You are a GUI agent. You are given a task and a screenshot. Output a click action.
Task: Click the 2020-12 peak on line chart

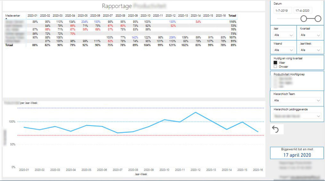[x=195, y=112]
